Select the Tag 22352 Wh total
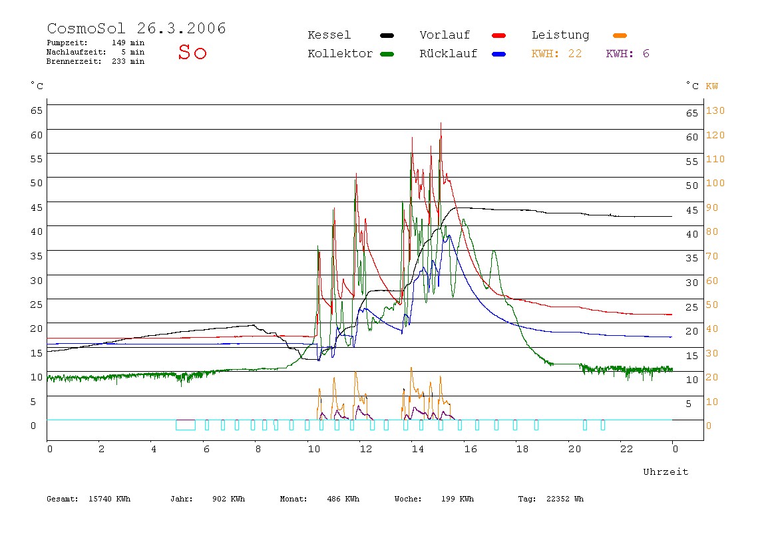 [550, 499]
